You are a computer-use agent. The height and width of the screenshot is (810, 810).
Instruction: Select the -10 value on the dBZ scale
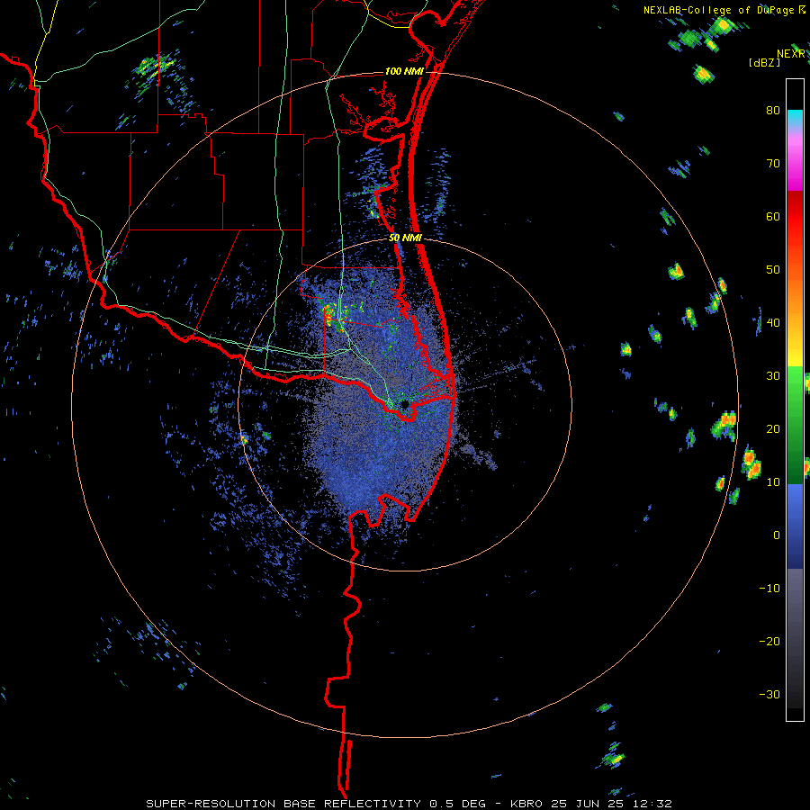[x=769, y=589]
